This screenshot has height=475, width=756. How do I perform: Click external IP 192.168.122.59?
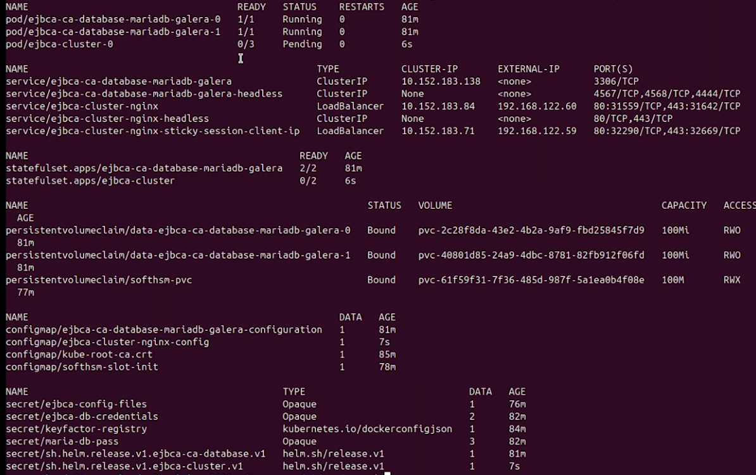537,131
